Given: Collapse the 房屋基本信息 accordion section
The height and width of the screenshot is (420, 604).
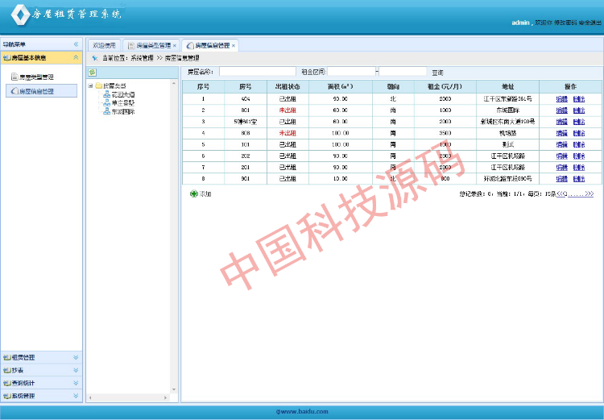Looking at the screenshot, I should pos(76,57).
